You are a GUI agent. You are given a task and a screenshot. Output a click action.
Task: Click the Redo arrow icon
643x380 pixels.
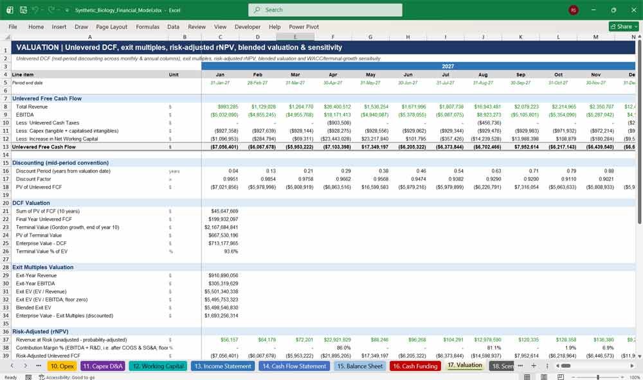[x=51, y=10]
